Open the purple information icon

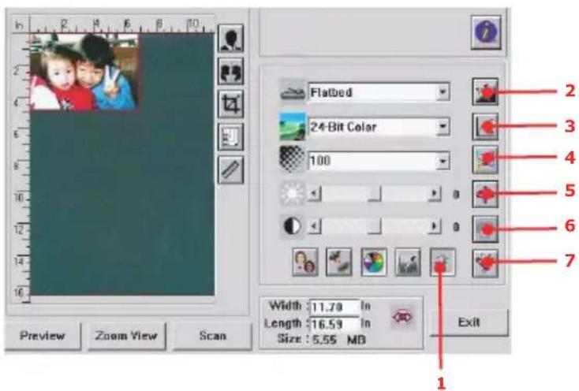[486, 32]
